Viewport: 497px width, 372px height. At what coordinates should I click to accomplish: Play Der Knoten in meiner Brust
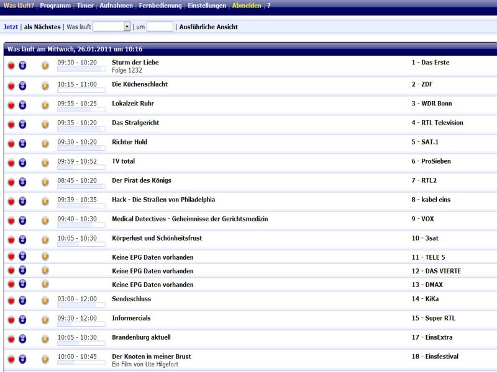click(45, 359)
